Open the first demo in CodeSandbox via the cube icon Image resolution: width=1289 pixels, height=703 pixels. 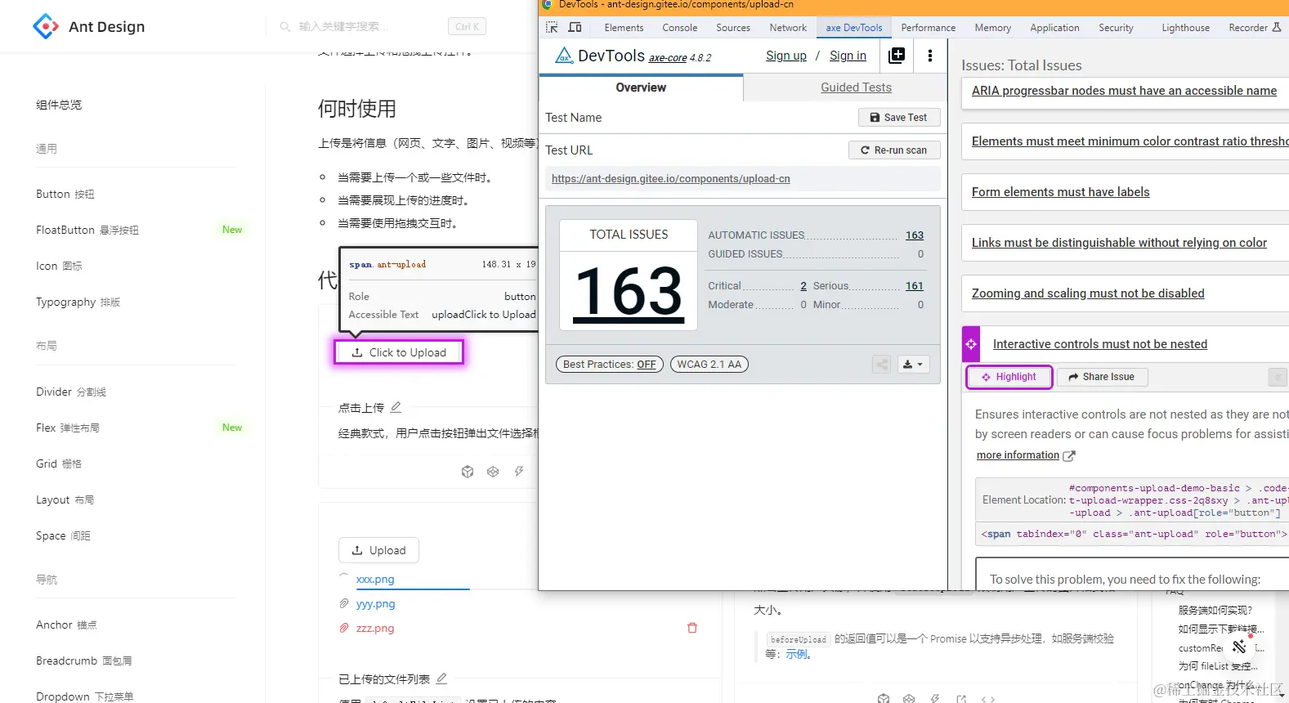468,472
